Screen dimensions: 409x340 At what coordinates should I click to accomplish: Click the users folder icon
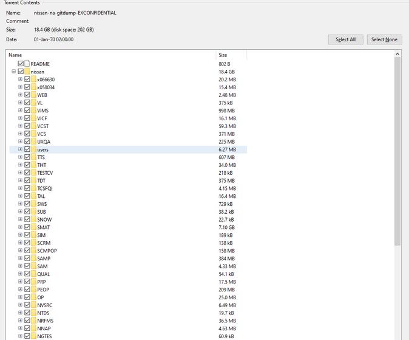coord(34,149)
